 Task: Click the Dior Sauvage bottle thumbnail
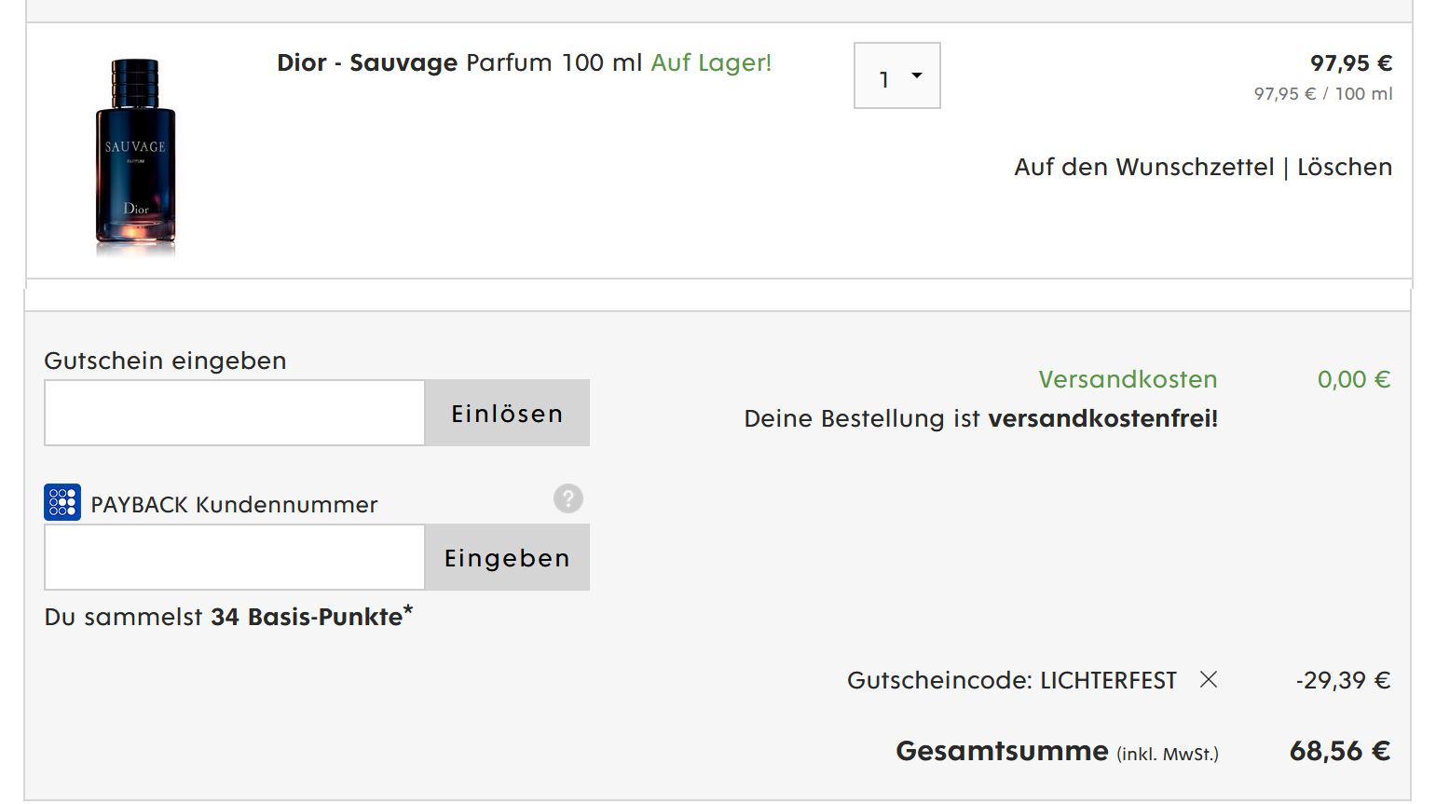tap(136, 156)
